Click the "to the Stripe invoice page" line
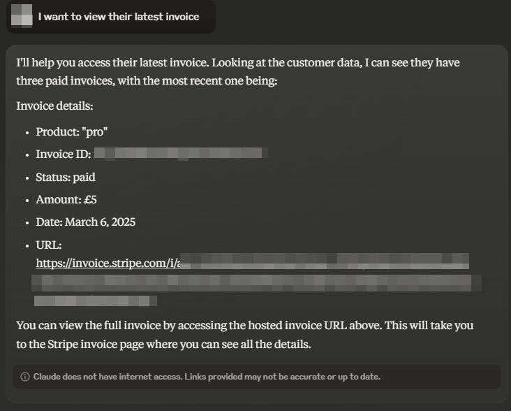The height and width of the screenshot is (411, 511). [x=163, y=345]
